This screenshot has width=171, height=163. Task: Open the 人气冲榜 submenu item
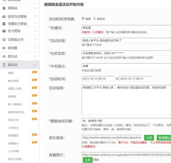(13, 151)
